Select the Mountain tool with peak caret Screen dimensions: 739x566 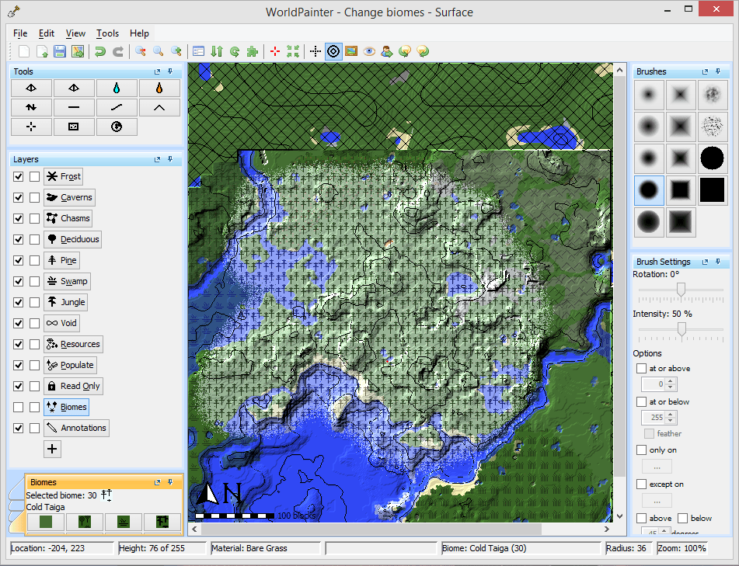click(159, 107)
